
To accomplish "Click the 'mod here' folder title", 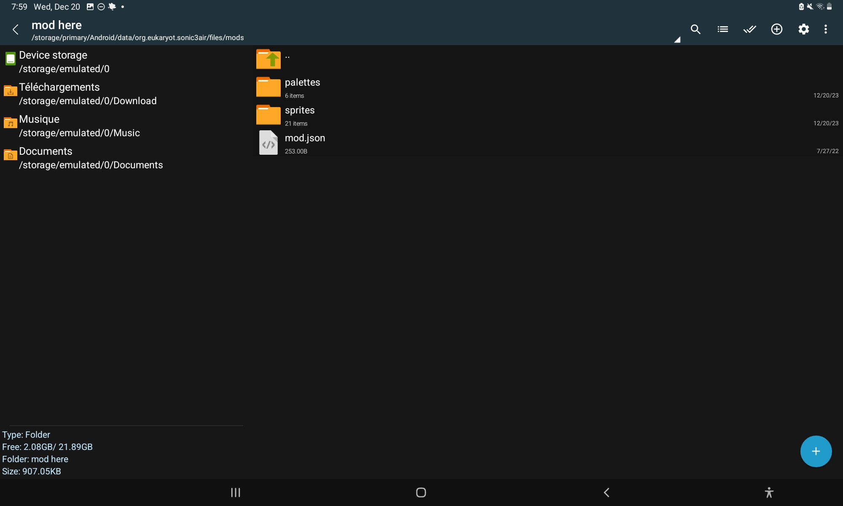I will click(56, 25).
